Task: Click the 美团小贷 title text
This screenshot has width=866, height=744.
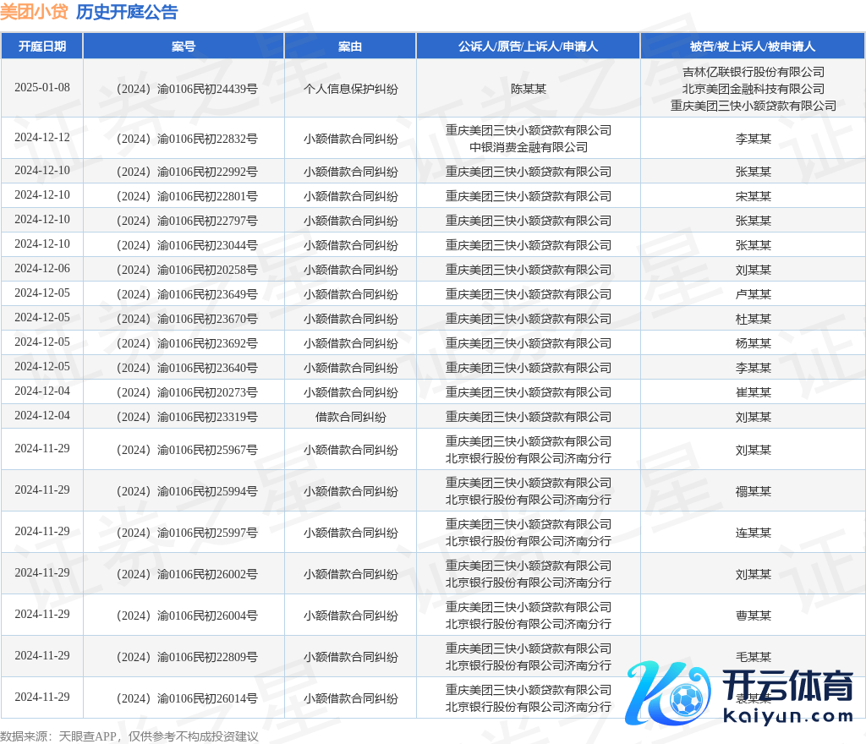Action: pos(34,12)
